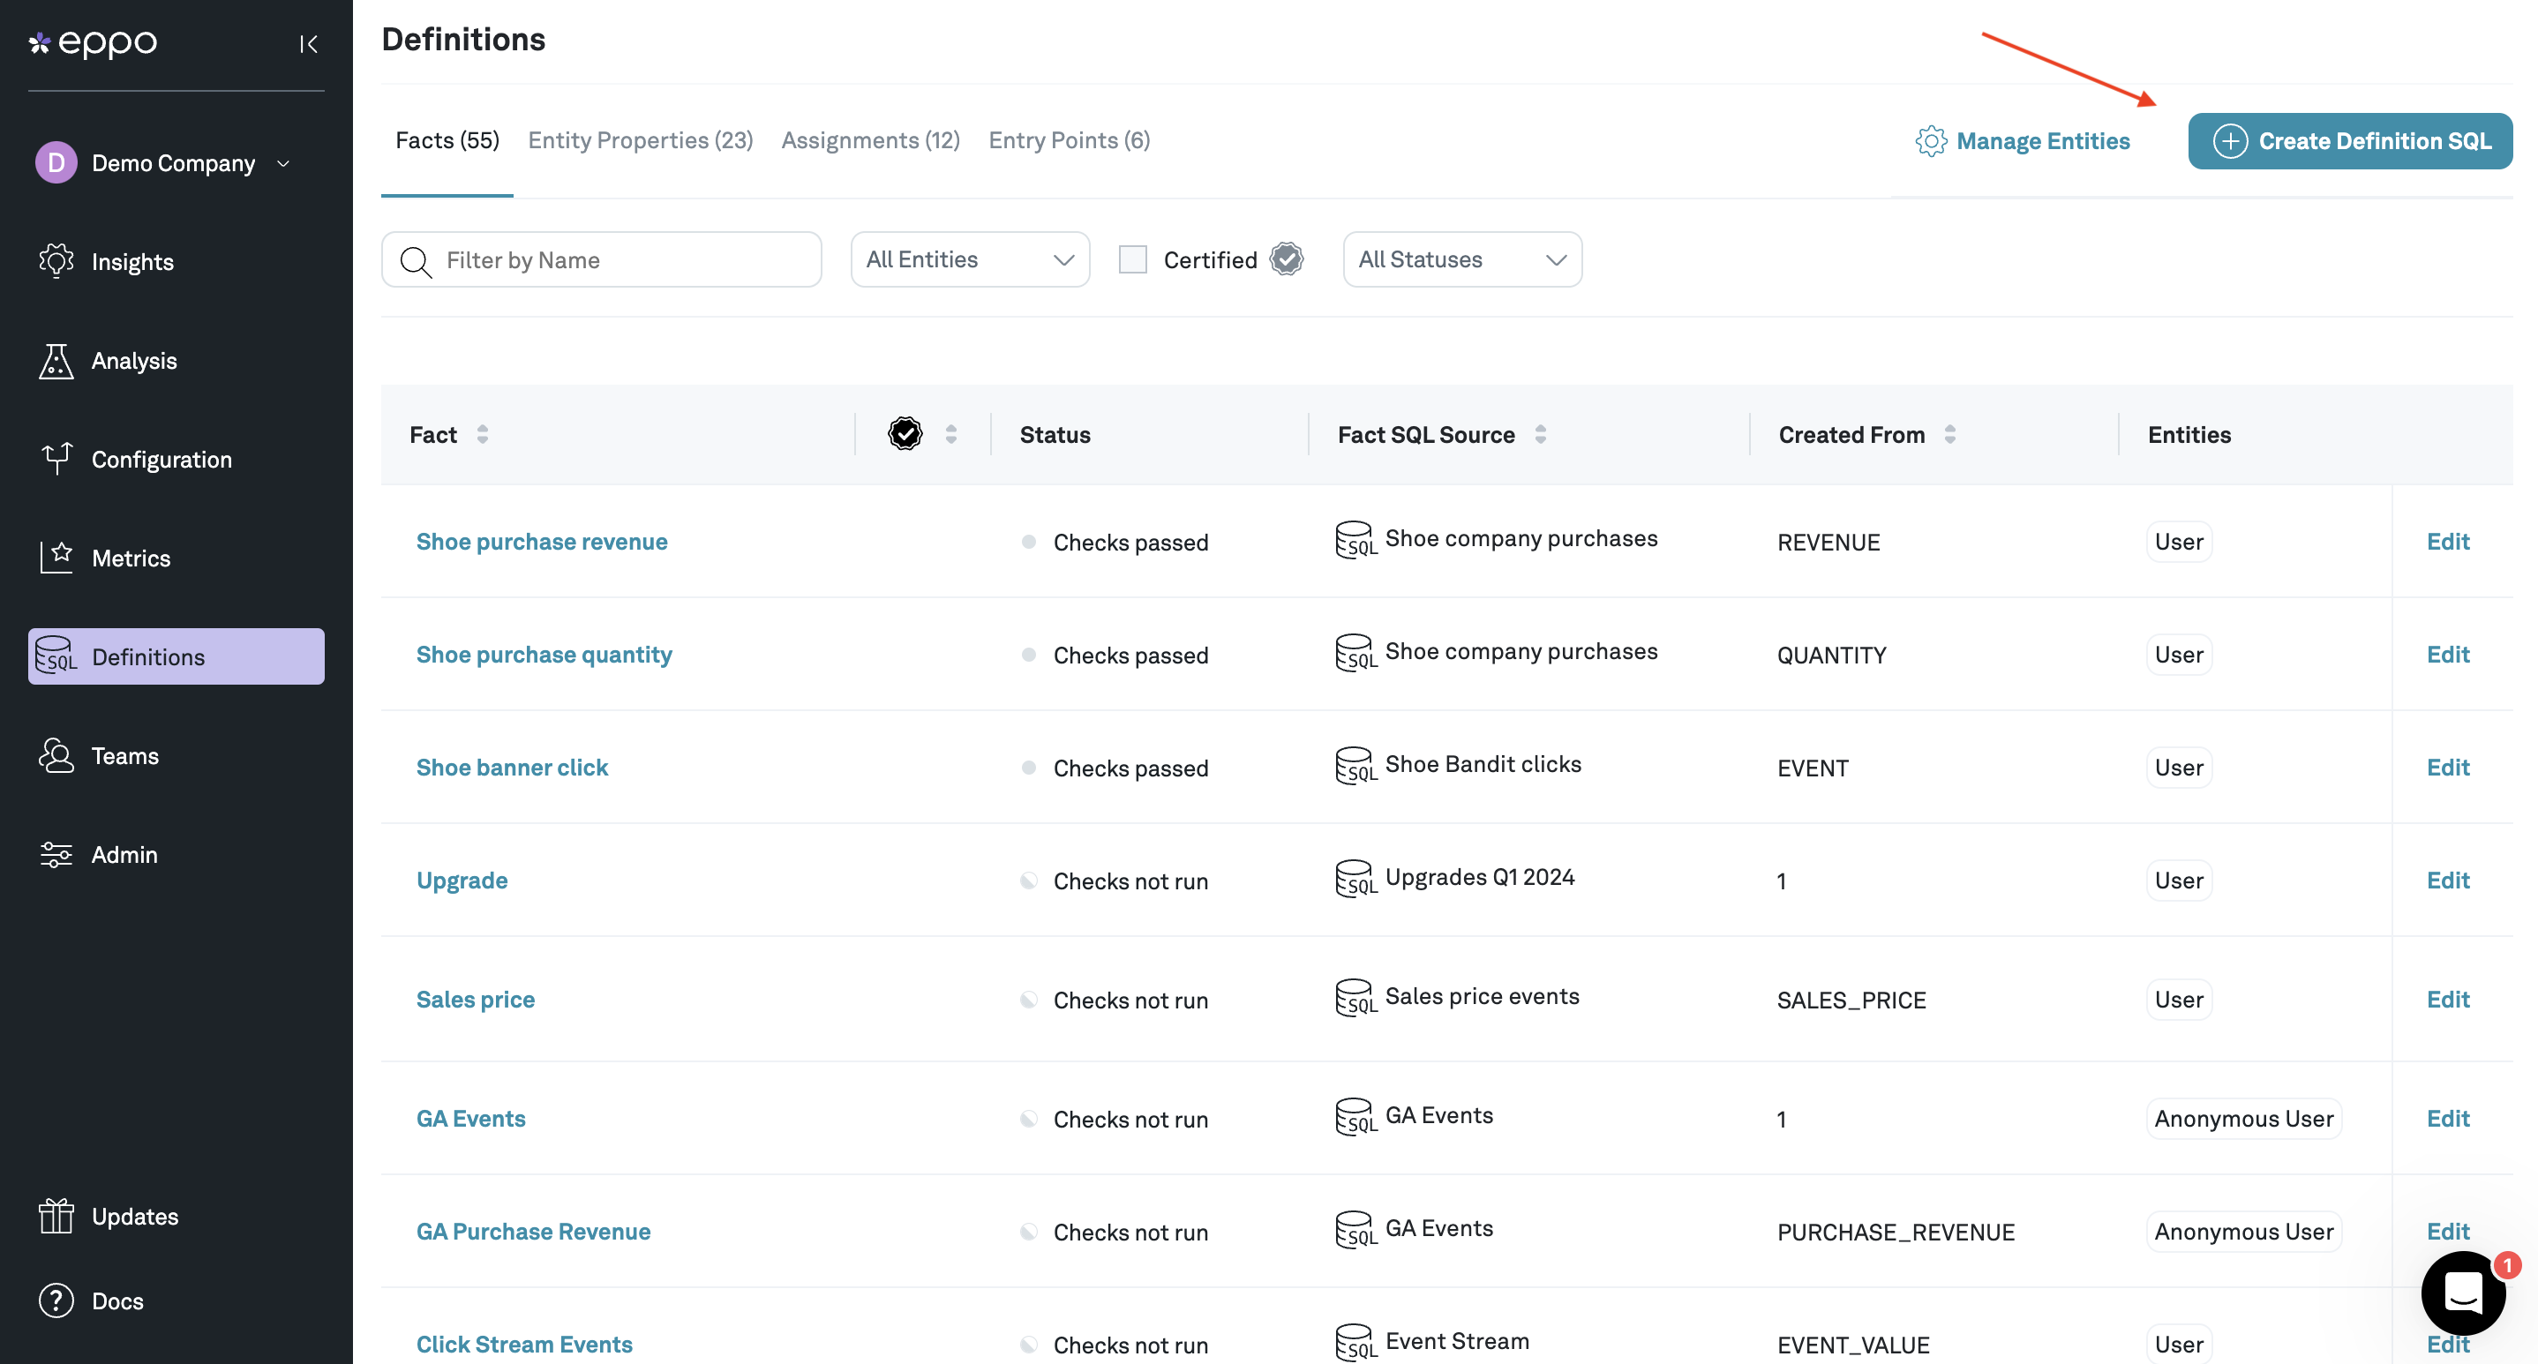The height and width of the screenshot is (1364, 2538).
Task: Collapse the sidebar with the arrow icon
Action: 308,43
